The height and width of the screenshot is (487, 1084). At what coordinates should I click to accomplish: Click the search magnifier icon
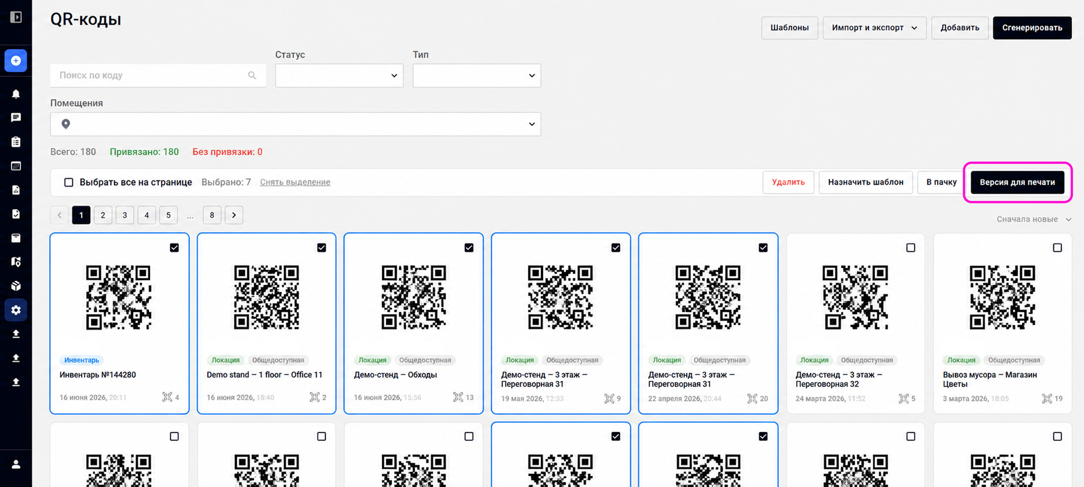coord(252,75)
